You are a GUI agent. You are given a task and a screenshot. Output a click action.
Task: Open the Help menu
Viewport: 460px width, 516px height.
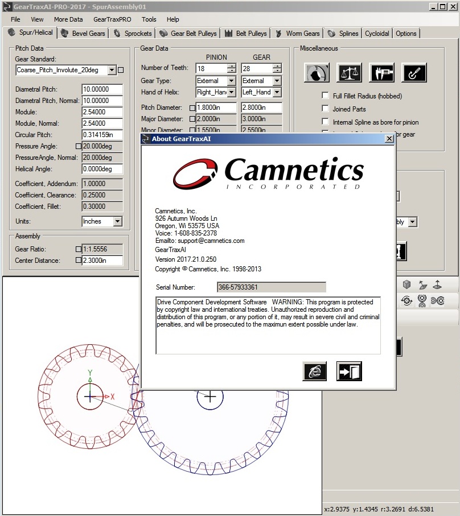coord(172,19)
